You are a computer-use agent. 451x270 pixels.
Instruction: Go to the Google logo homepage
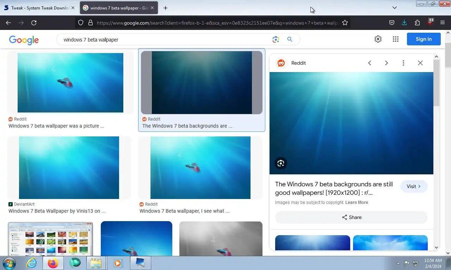[x=24, y=40]
